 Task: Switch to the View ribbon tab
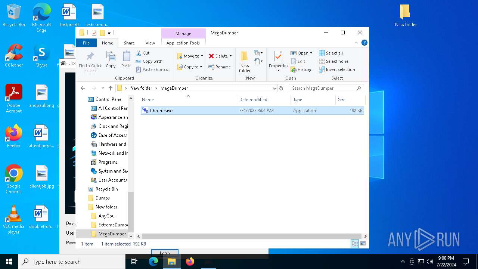pos(150,43)
